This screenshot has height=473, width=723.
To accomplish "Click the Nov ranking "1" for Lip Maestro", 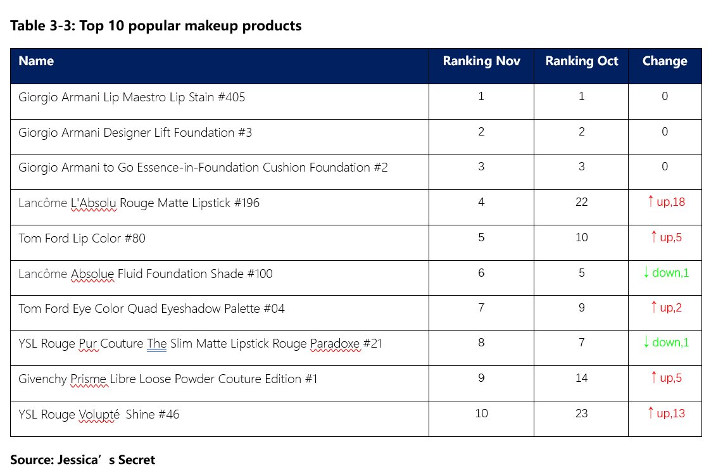I will click(x=481, y=96).
